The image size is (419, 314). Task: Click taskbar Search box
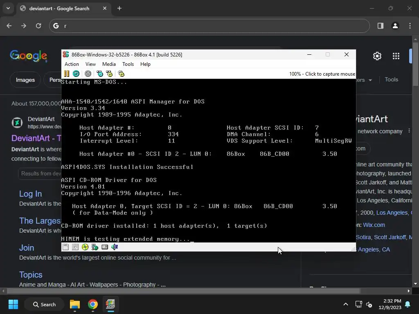[x=44, y=304]
